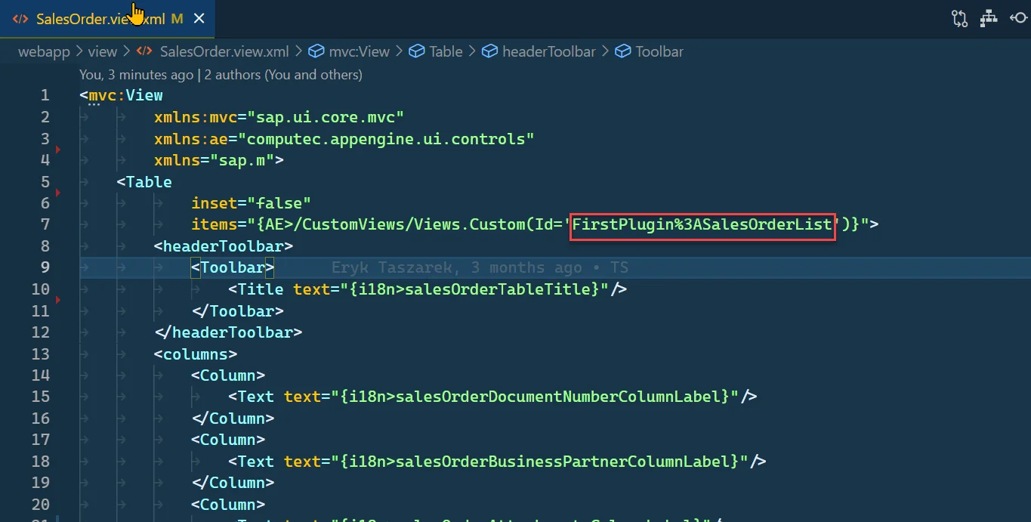
Task: Click the previous revision commit icon
Action: [x=1017, y=19]
